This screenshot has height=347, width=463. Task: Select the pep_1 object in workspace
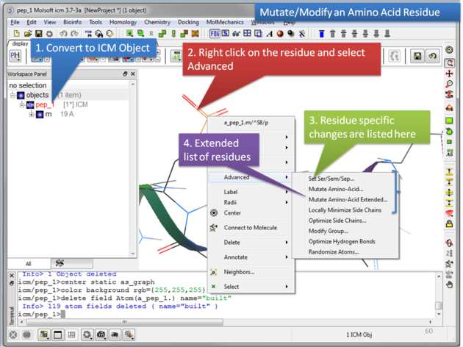point(44,105)
